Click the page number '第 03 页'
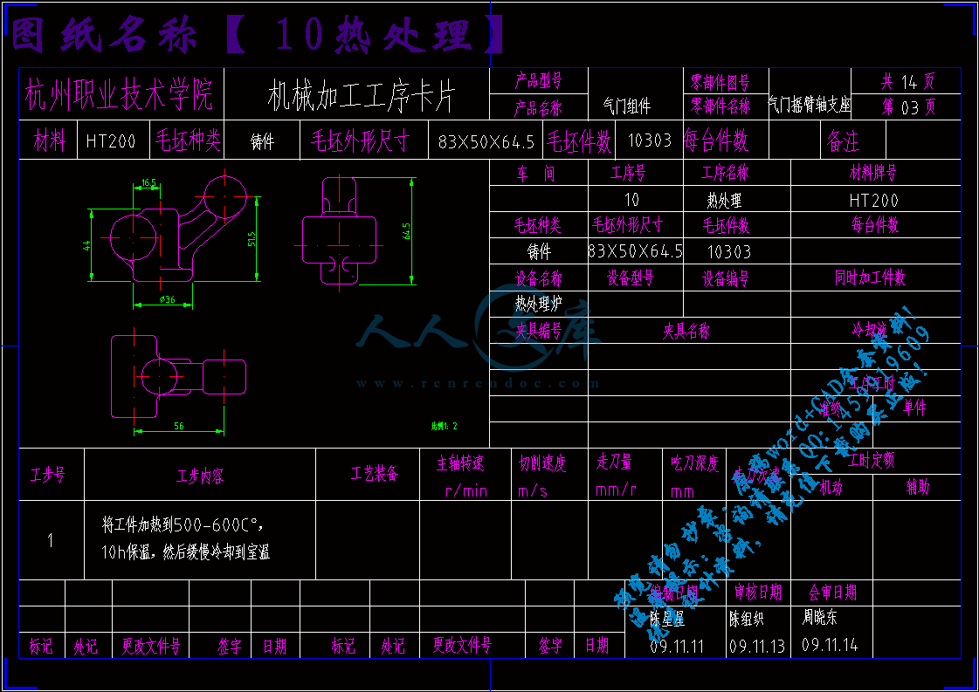This screenshot has width=979, height=692. tap(908, 106)
